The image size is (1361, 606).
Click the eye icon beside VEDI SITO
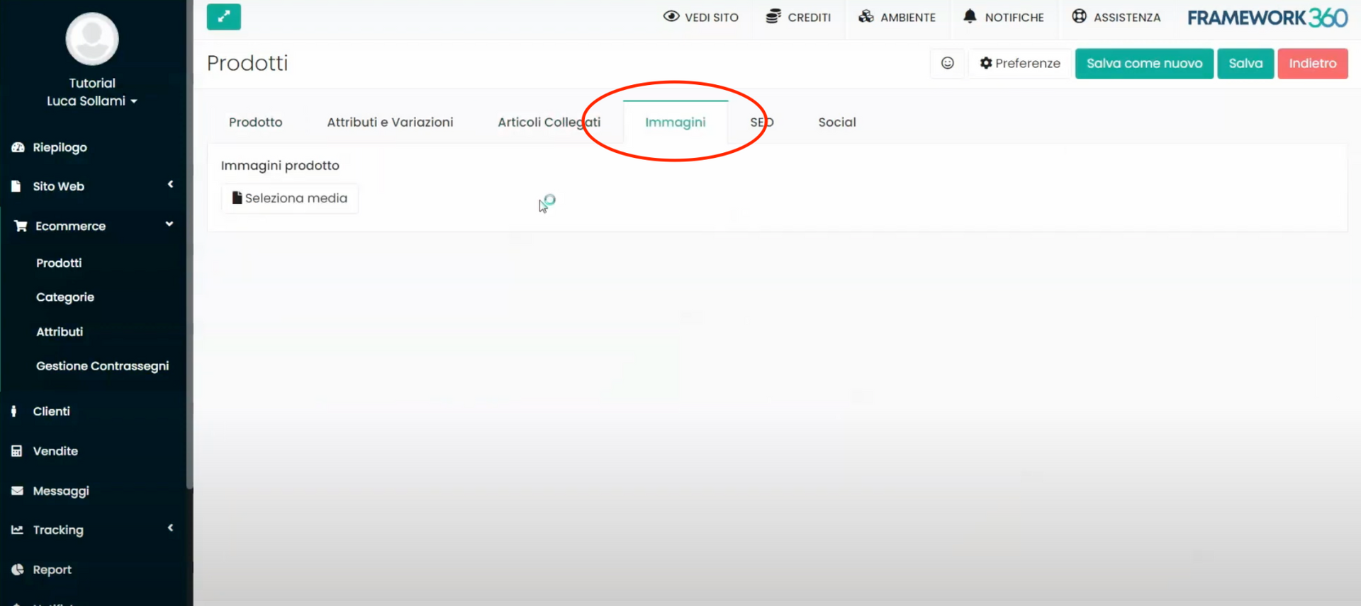tap(671, 16)
